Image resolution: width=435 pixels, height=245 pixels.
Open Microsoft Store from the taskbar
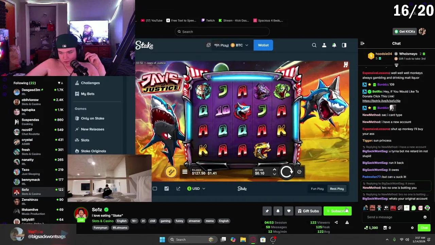263,240
